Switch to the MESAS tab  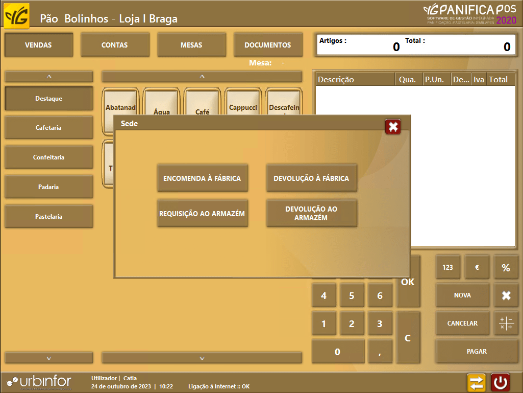pyautogui.click(x=191, y=45)
